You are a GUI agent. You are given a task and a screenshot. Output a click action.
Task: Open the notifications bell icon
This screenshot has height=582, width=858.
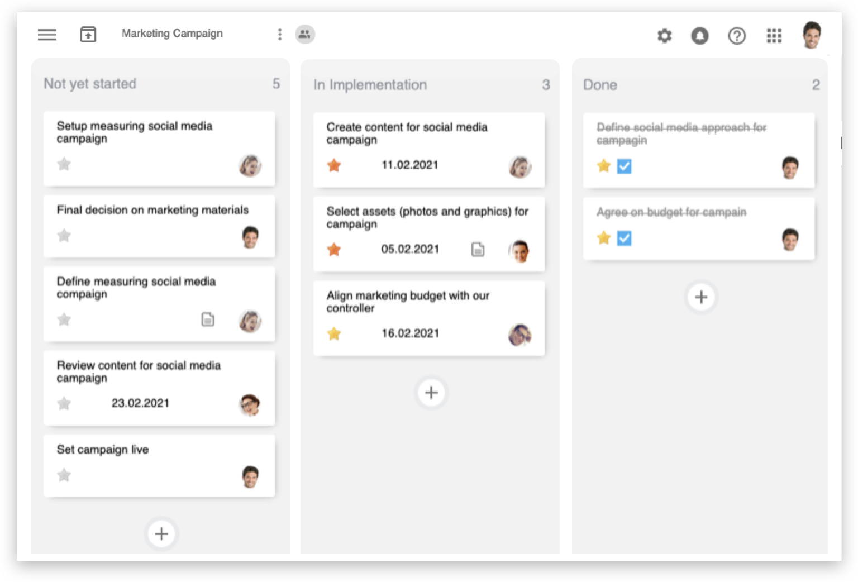pyautogui.click(x=699, y=36)
